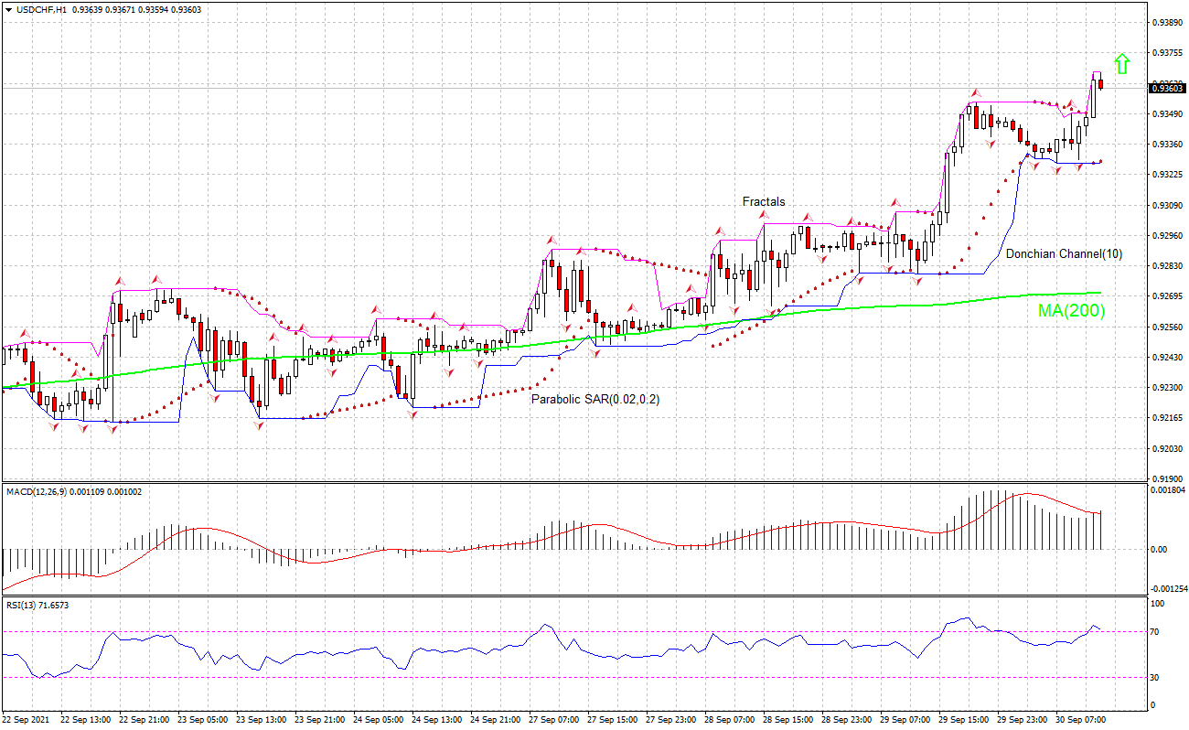This screenshot has height=730, width=1189.
Task: Click the green up arrow signal icon
Action: pos(1122,63)
